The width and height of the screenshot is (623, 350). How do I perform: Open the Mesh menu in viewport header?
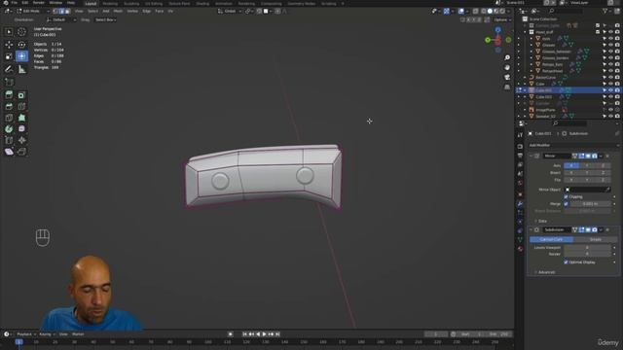click(118, 11)
